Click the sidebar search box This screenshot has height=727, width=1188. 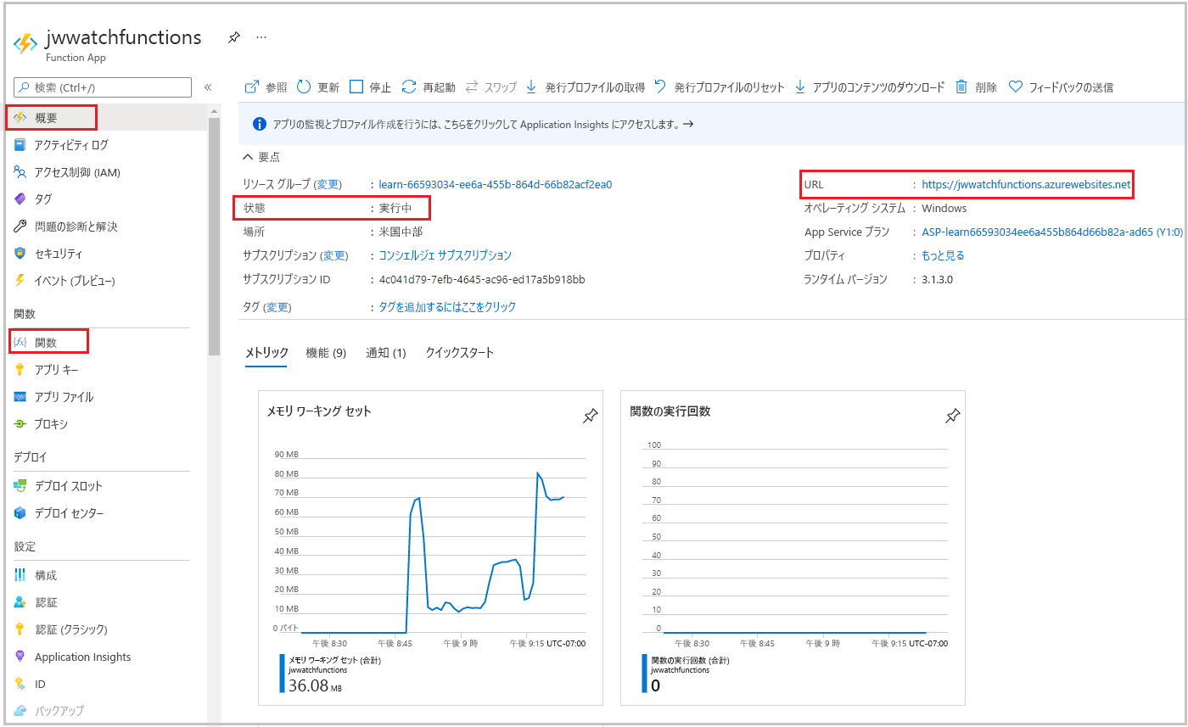coord(103,87)
